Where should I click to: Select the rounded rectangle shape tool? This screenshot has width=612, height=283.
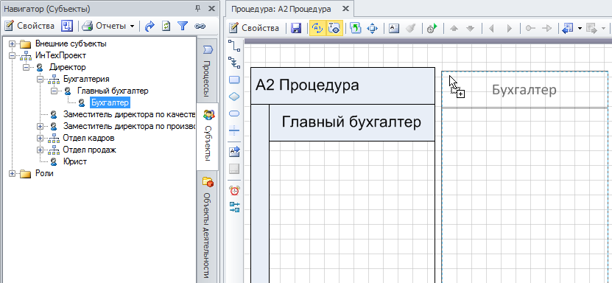pos(234,113)
